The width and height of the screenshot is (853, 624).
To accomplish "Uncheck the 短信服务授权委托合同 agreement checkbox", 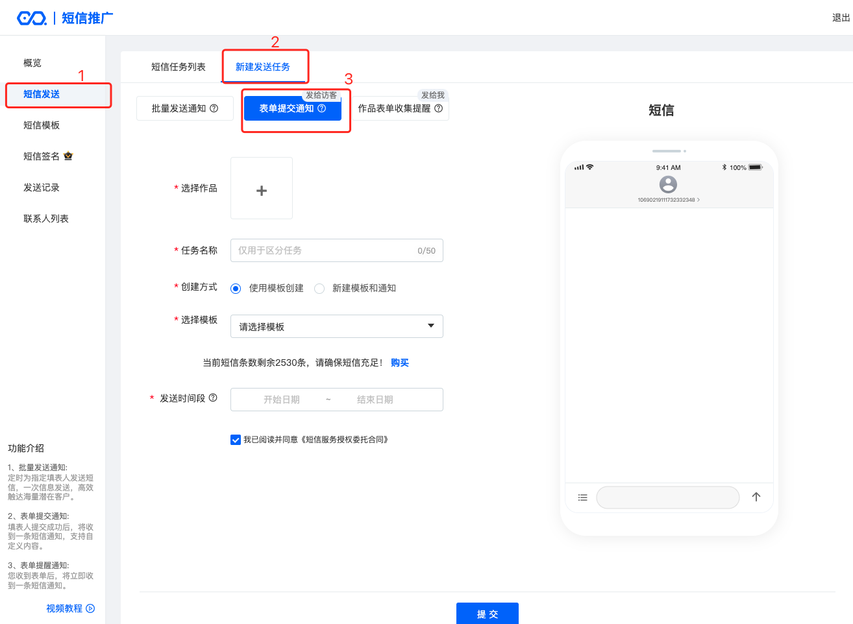I will [236, 440].
